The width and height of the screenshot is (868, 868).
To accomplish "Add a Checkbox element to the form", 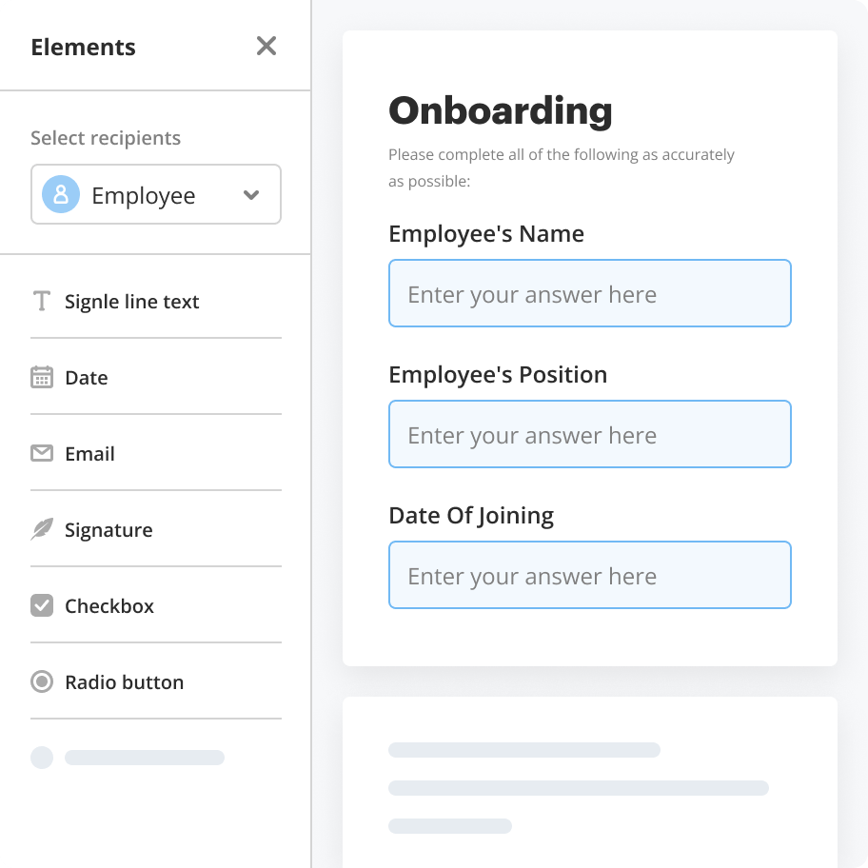I will point(108,606).
